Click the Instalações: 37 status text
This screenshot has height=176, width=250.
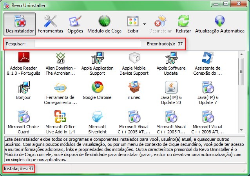[x=19, y=169]
